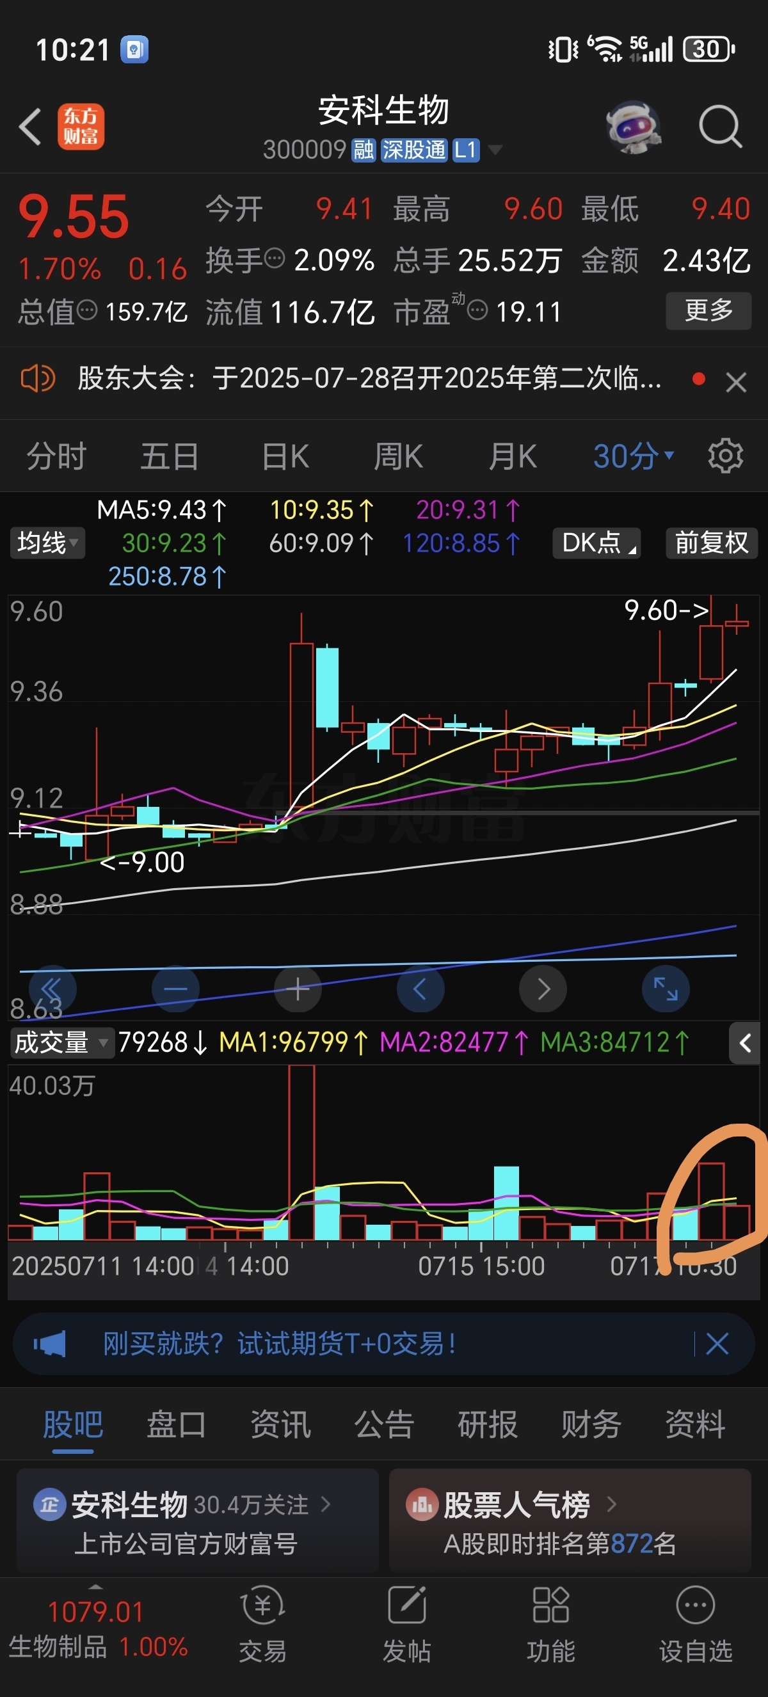768x1697 pixels.
Task: Select the 股吧 tab
Action: point(73,1425)
